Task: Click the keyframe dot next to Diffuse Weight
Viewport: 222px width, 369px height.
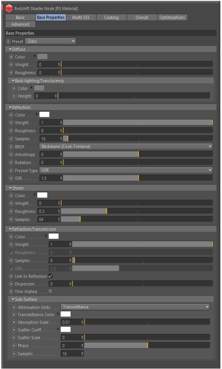Action: [x=11, y=64]
